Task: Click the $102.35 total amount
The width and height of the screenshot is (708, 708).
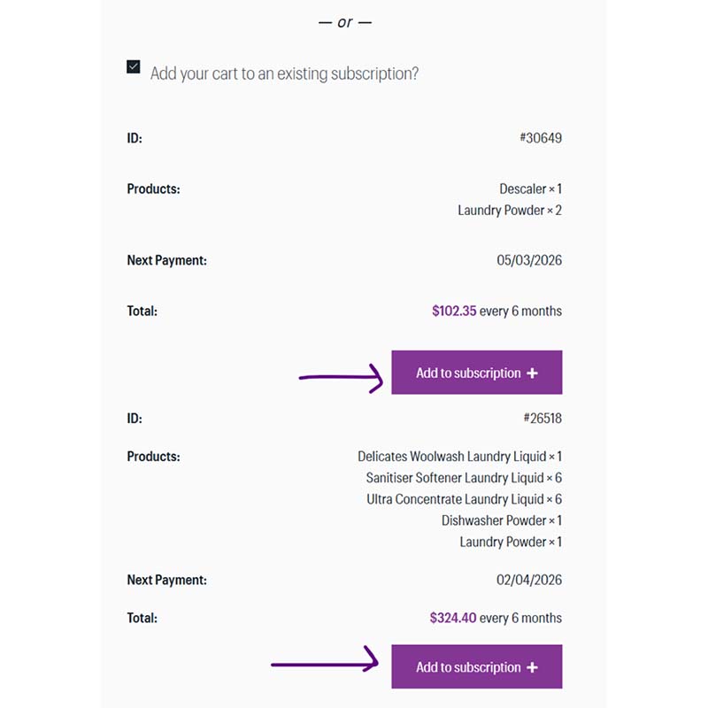Action: pyautogui.click(x=454, y=312)
